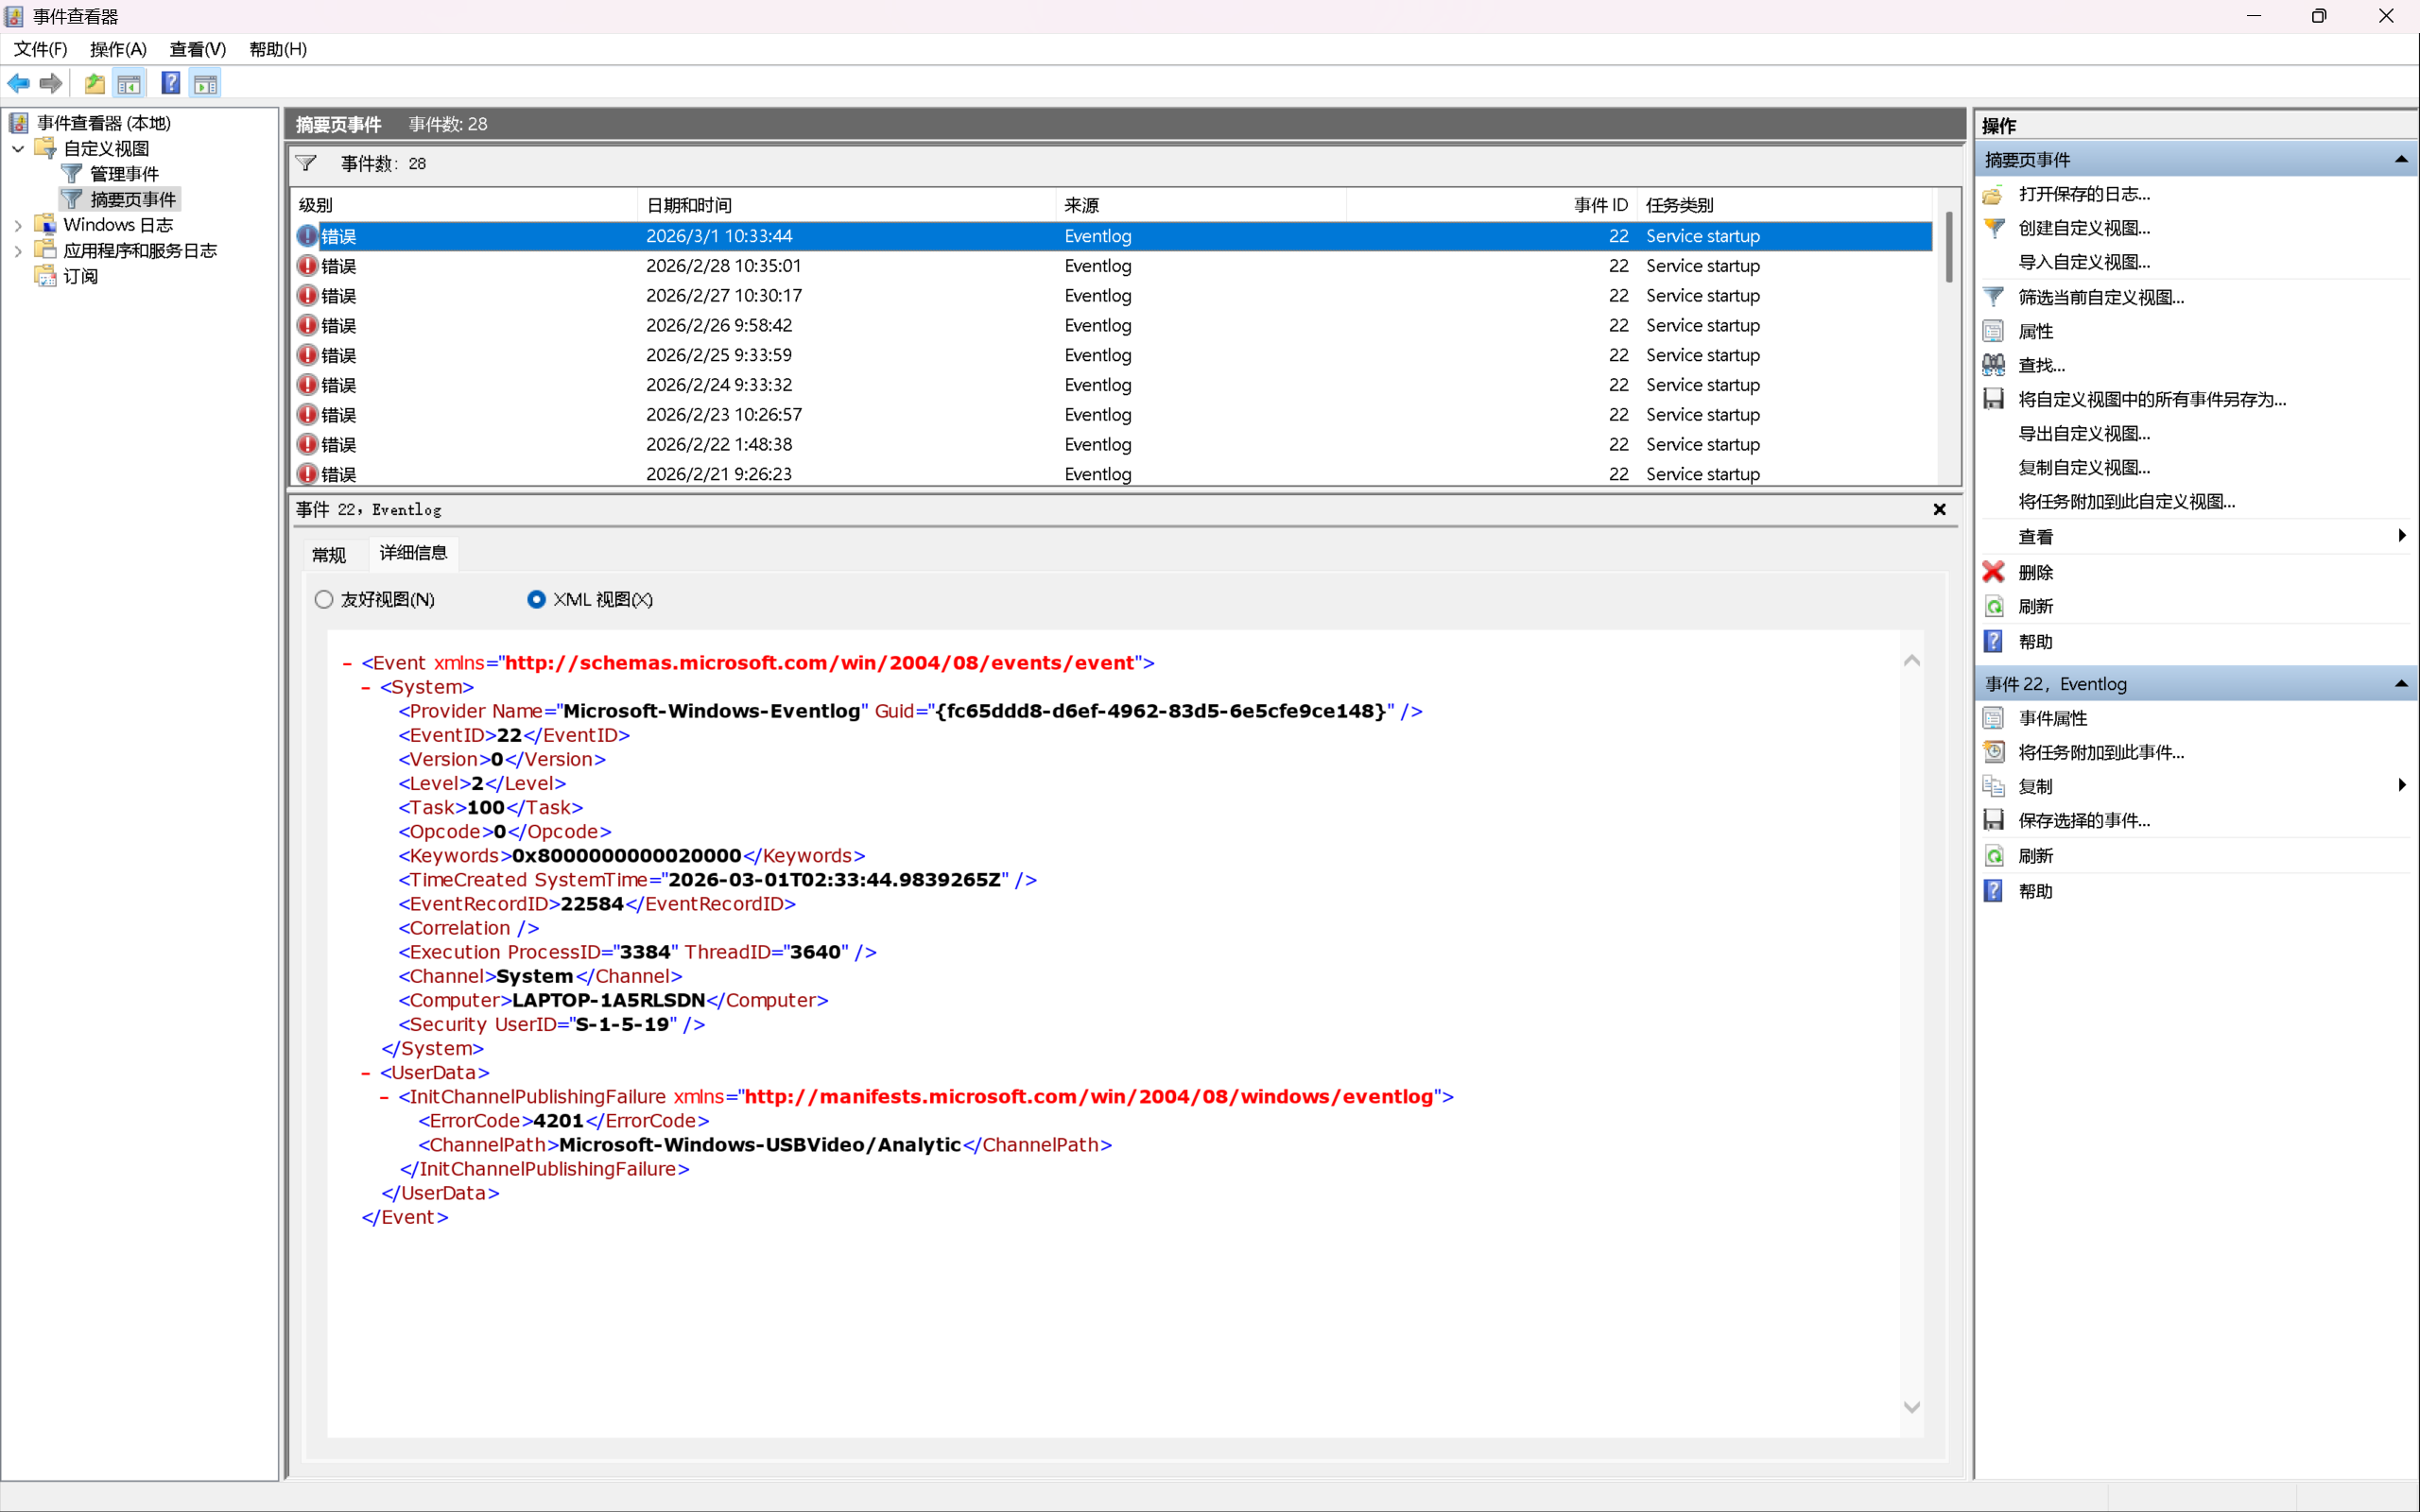
Task: Open the 操作(A) menu
Action: 118,49
